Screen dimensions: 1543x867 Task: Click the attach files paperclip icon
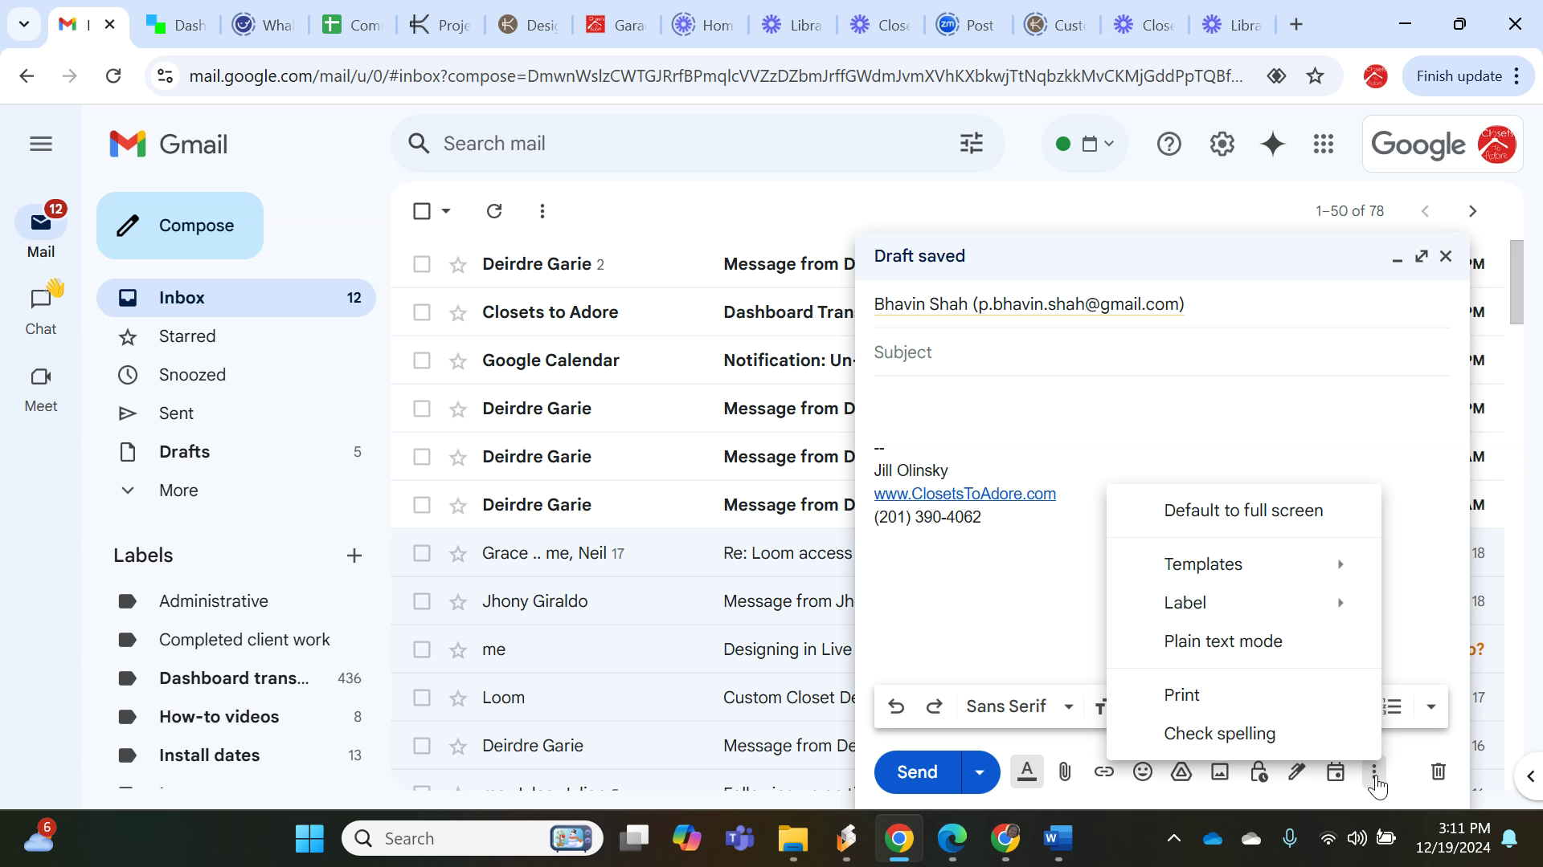pos(1065,772)
